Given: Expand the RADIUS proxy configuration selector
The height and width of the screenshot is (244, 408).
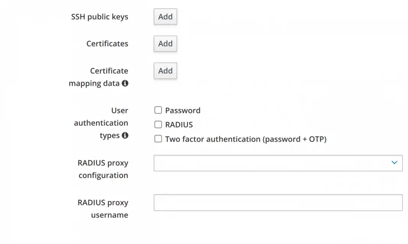Looking at the screenshot, I should click(x=278, y=163).
